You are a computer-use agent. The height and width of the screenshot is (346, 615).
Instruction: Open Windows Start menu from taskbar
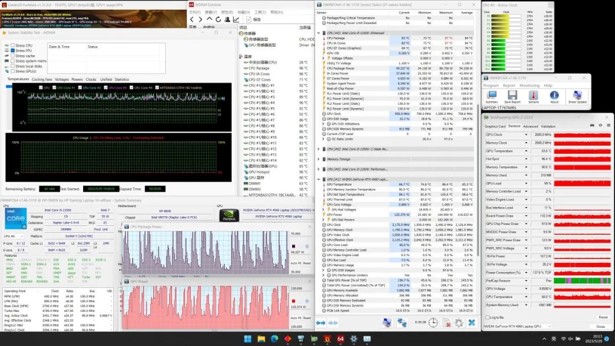click(x=248, y=339)
